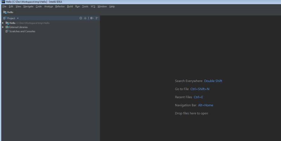
Task: Open the Project panel gear settings
Action: click(x=92, y=18)
